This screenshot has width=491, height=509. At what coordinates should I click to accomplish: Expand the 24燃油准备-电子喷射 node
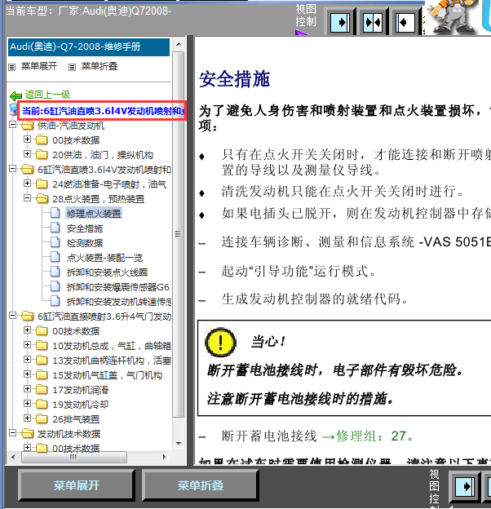(27, 184)
